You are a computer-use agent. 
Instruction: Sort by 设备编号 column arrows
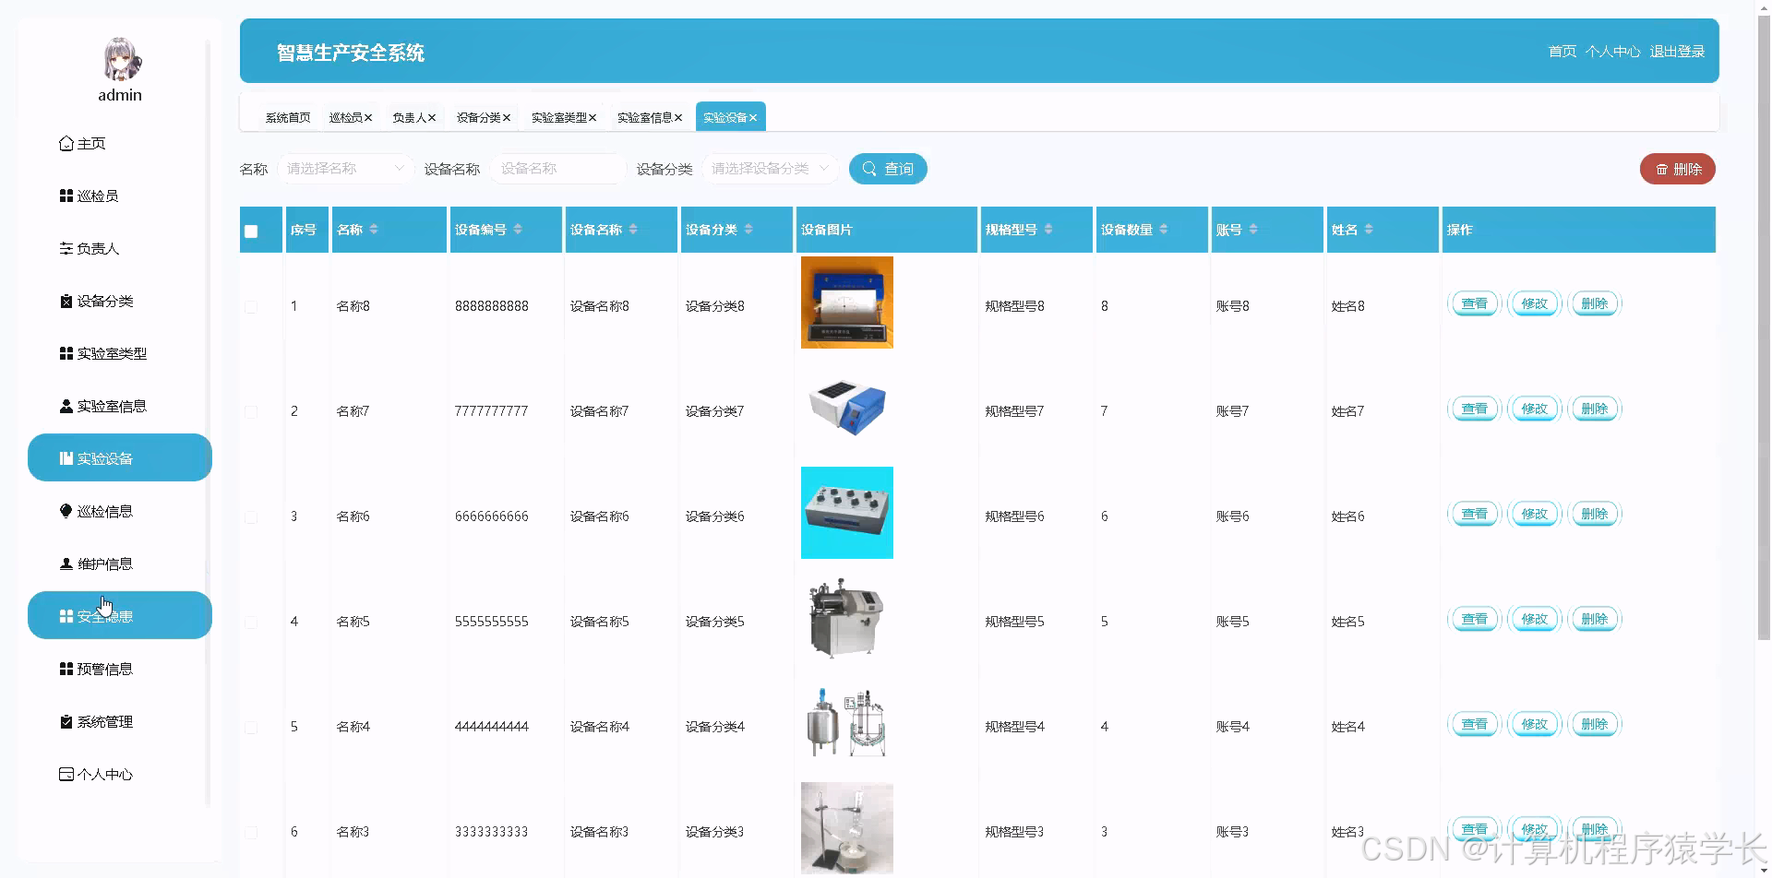click(x=518, y=230)
